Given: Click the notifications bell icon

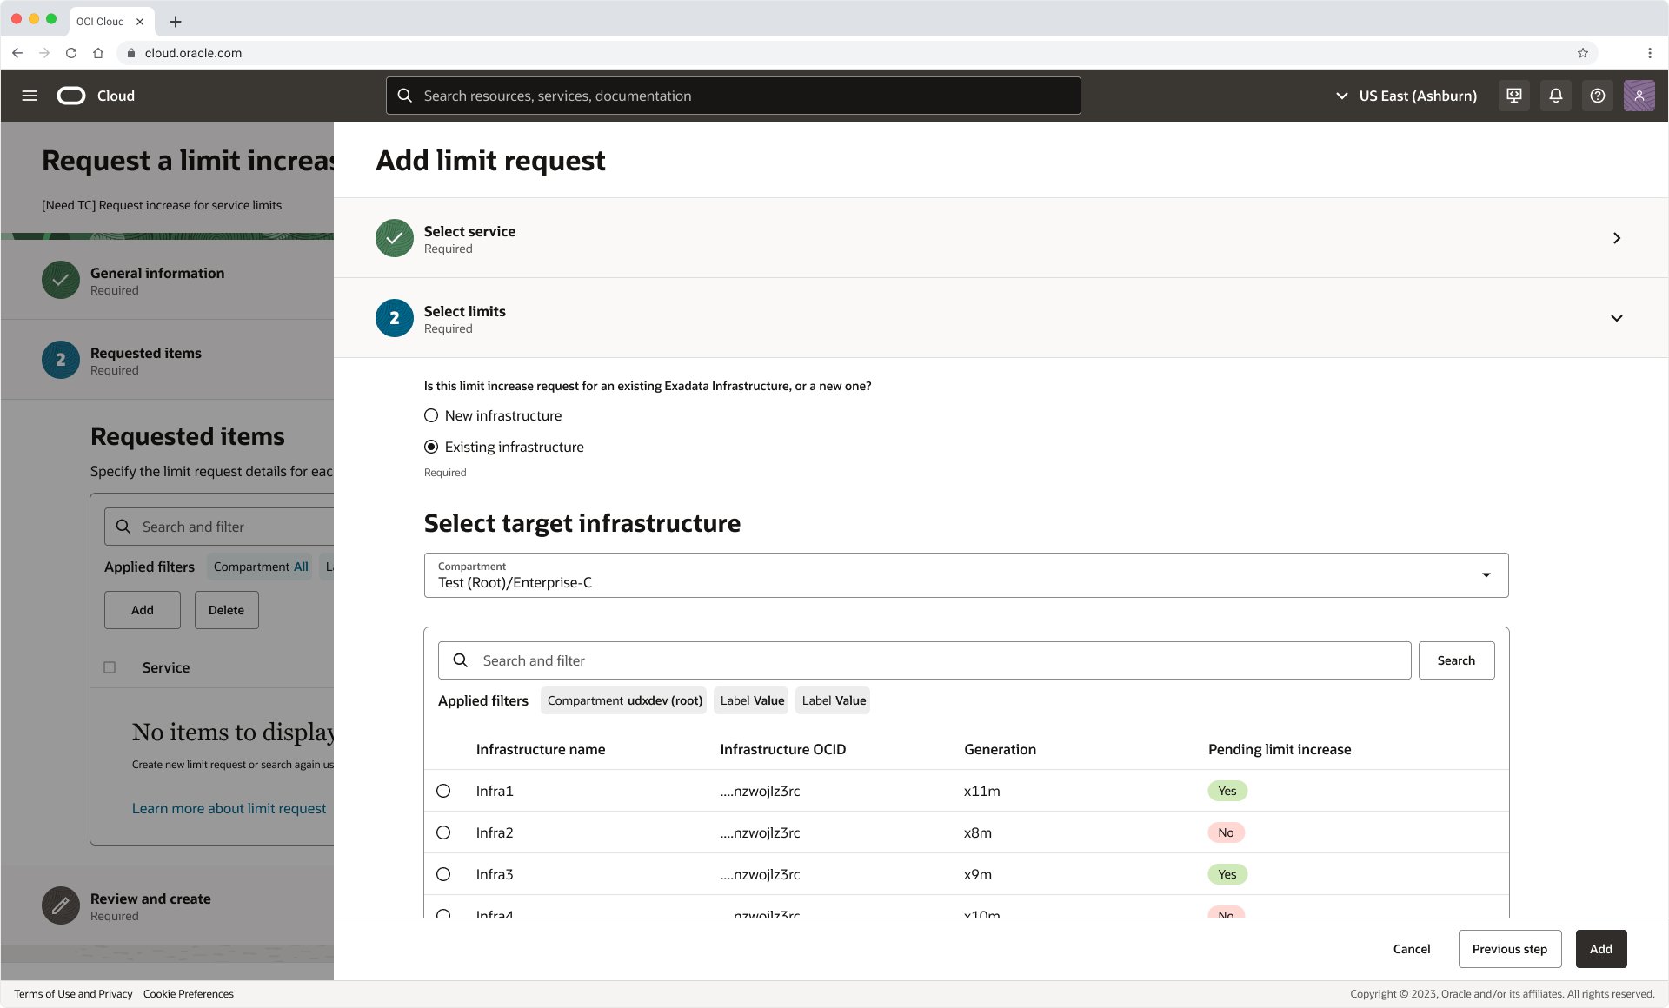Looking at the screenshot, I should tap(1556, 96).
